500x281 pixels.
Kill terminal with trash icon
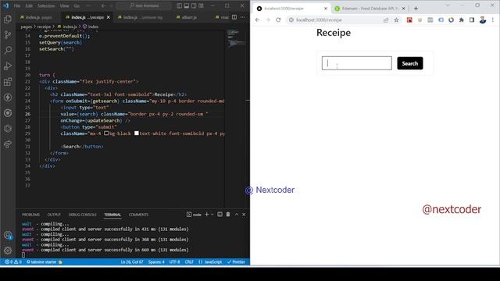pyautogui.click(x=228, y=215)
